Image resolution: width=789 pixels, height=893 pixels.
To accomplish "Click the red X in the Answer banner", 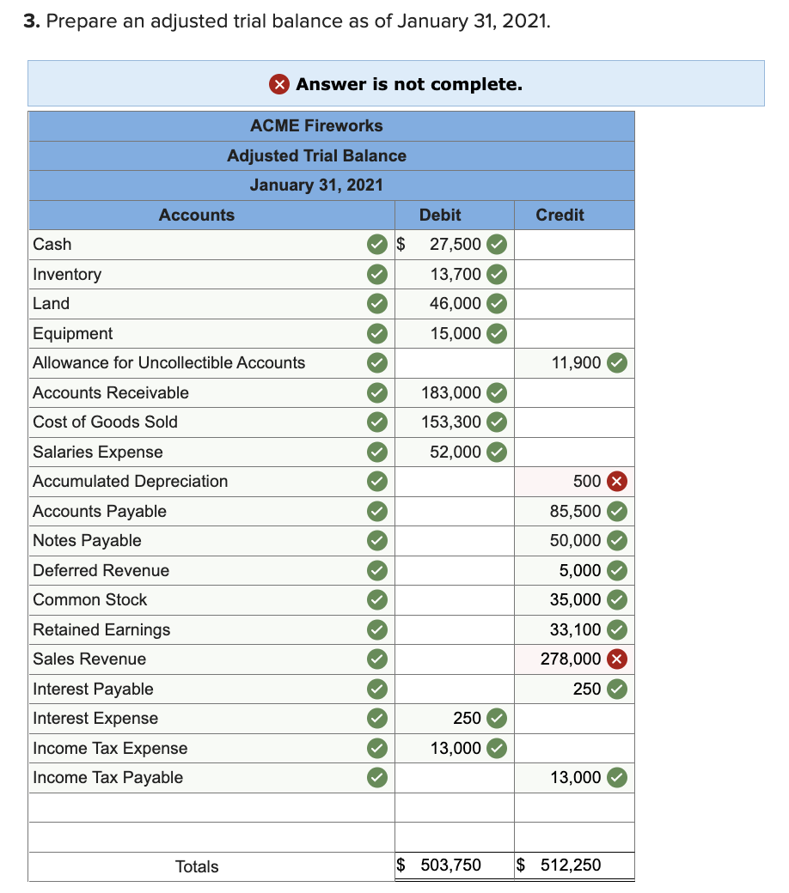I will (277, 84).
